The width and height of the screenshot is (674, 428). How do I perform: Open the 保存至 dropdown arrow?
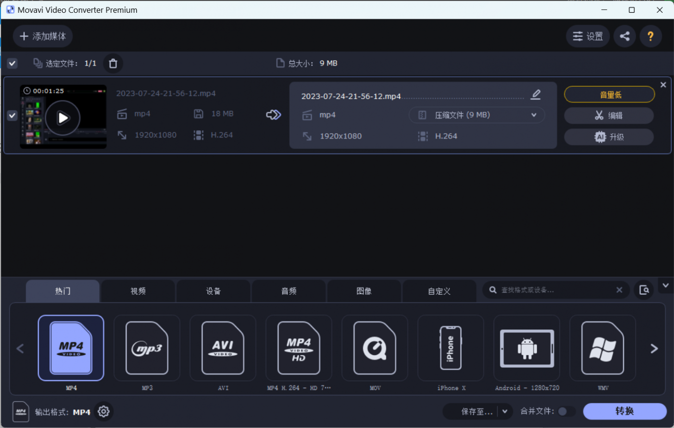[505, 411]
